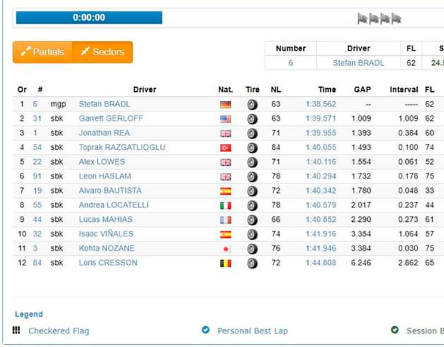Click the Checkered Flag legend icon
This screenshot has height=347, width=444.
tap(17, 330)
